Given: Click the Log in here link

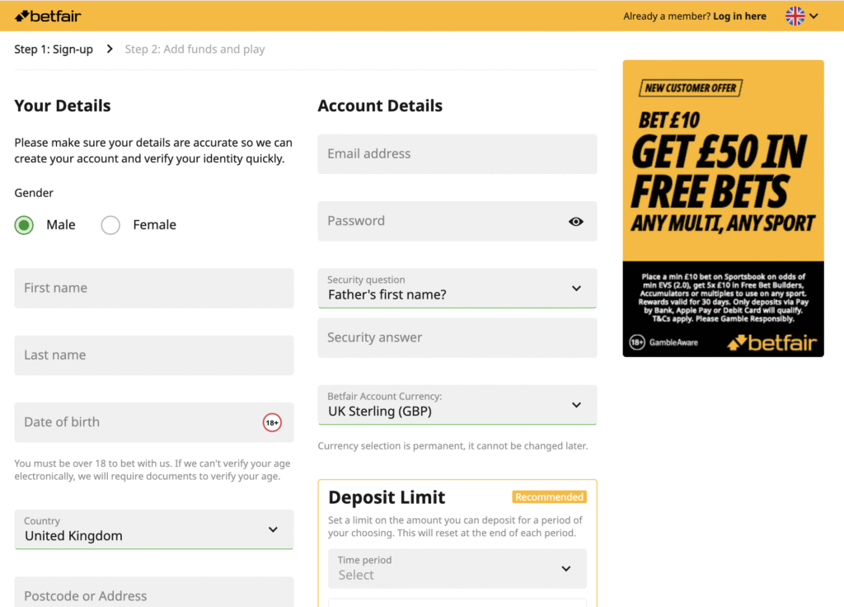Looking at the screenshot, I should pos(739,16).
